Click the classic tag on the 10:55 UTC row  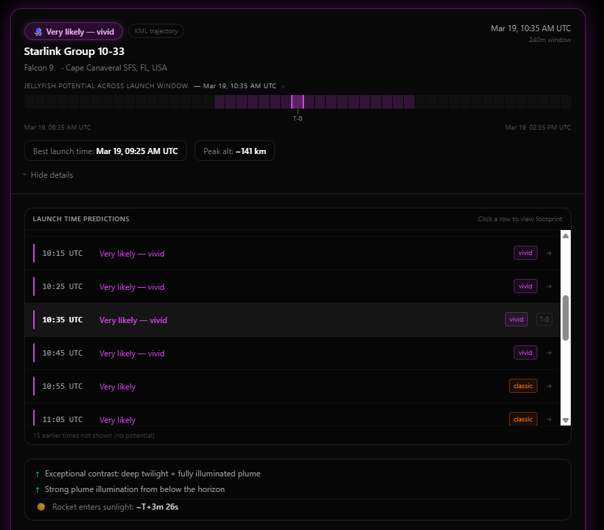[523, 386]
